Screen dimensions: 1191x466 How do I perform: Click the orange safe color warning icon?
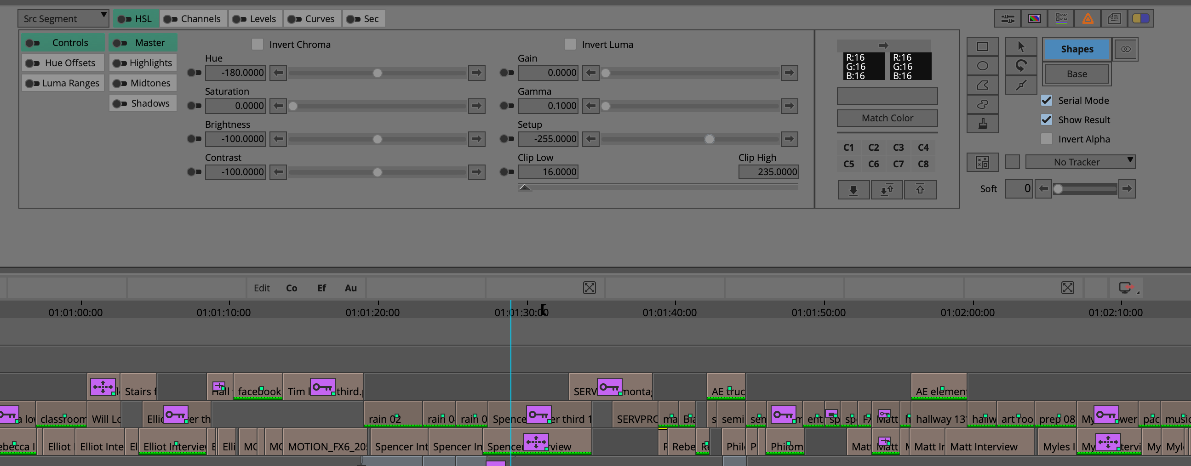(1088, 18)
